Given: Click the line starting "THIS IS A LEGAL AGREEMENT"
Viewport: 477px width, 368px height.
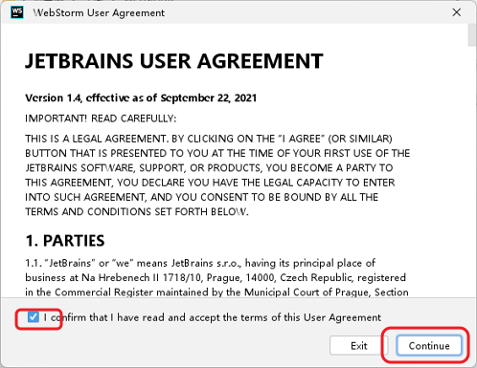Looking at the screenshot, I should pos(209,139).
